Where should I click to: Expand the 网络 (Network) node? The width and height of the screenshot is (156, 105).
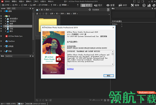[4, 51]
